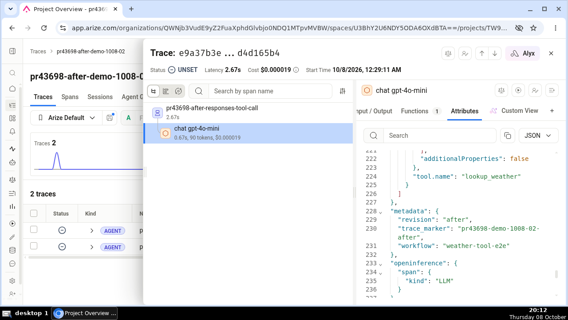Expand the second AGENT trace row chevron
568x320 pixels.
pos(92,247)
